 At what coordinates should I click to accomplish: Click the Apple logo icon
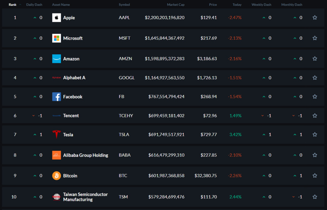click(x=56, y=18)
